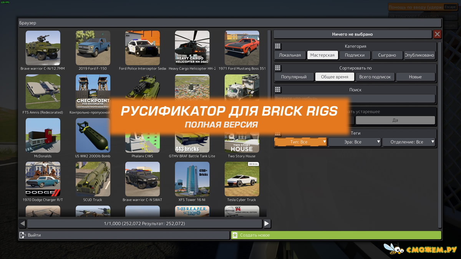This screenshot has width=461, height=259.
Task: Select the Brave warrior C-N/12.7MM vehicle
Action: click(43, 48)
